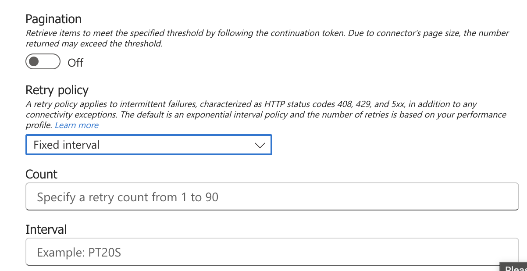Click the Count field label
Image resolution: width=527 pixels, height=271 pixels.
coord(42,175)
